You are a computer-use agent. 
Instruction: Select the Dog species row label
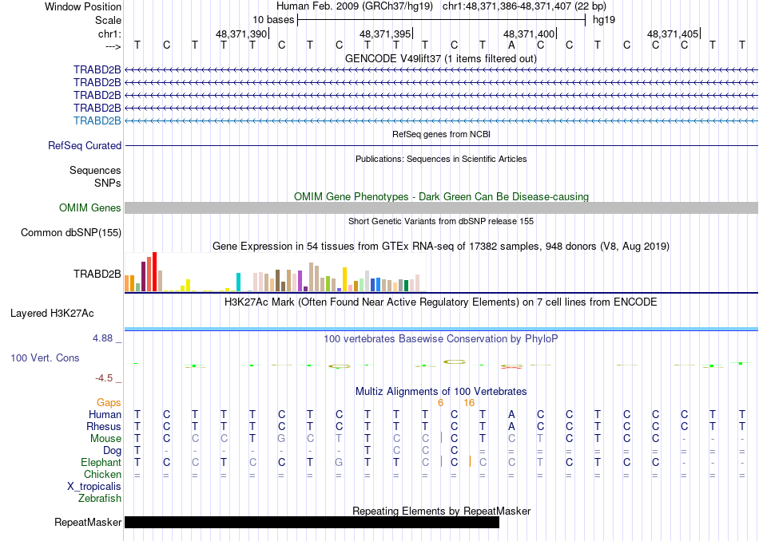pyautogui.click(x=112, y=451)
